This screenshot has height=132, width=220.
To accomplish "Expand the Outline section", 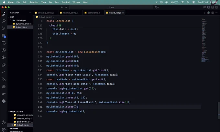I will 9,128.
